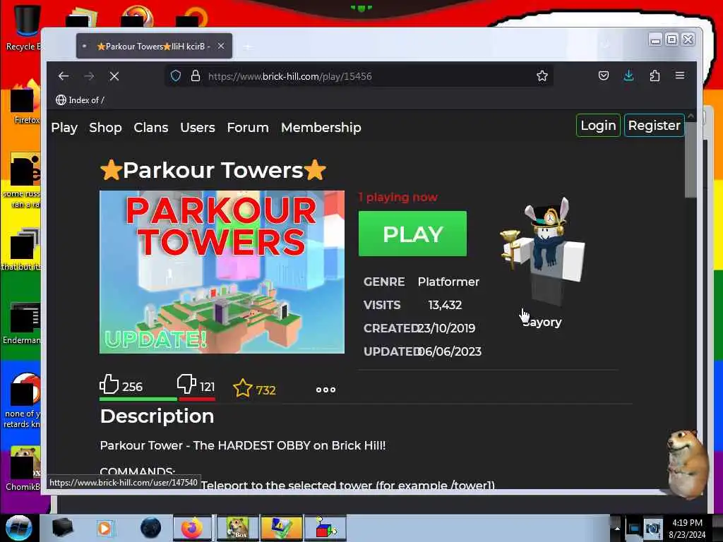Click the 13,432 visits value
This screenshot has width=723, height=542.
point(445,305)
